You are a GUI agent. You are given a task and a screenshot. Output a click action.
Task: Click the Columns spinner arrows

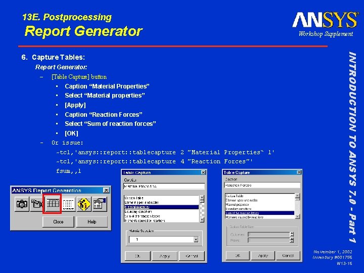(x=292, y=235)
